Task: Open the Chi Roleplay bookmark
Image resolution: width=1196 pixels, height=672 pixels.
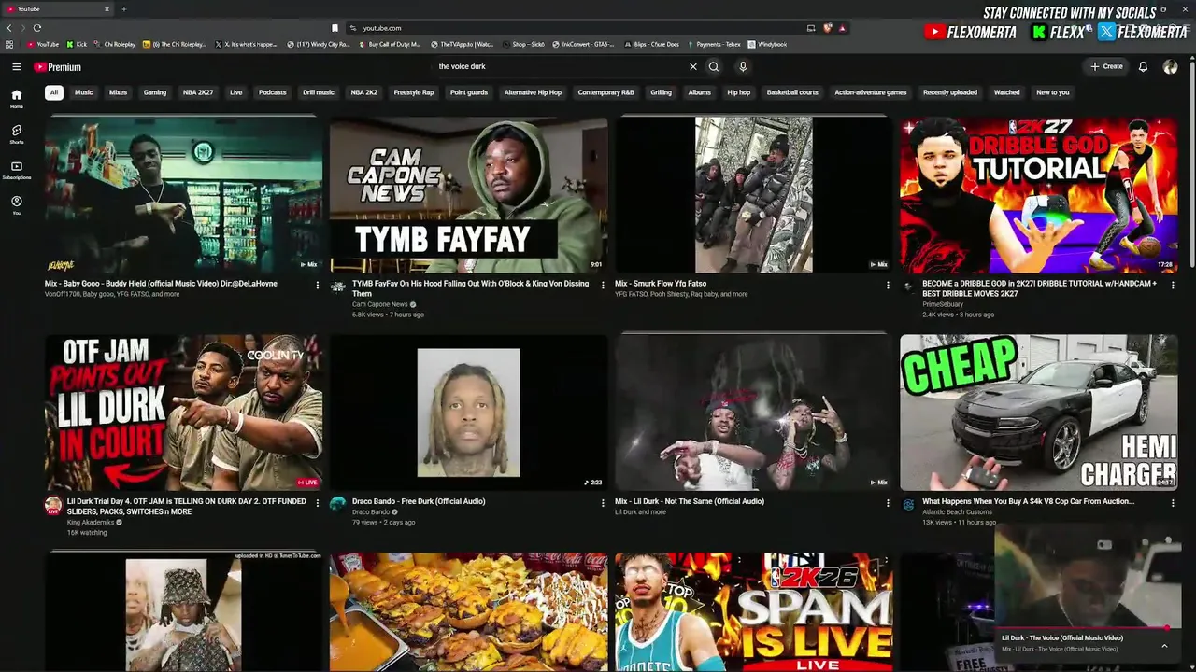Action: [116, 44]
